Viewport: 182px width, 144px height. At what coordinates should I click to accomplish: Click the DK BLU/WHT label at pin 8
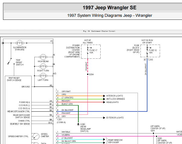pyautogui.click(x=67, y=110)
